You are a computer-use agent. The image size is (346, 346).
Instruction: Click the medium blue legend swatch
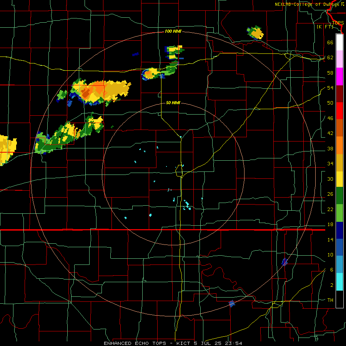[x=339, y=247]
